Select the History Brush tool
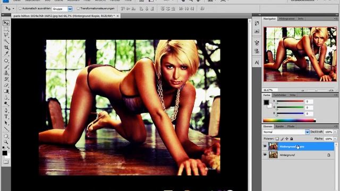Screen dimensions: 340x191 pos(6,79)
